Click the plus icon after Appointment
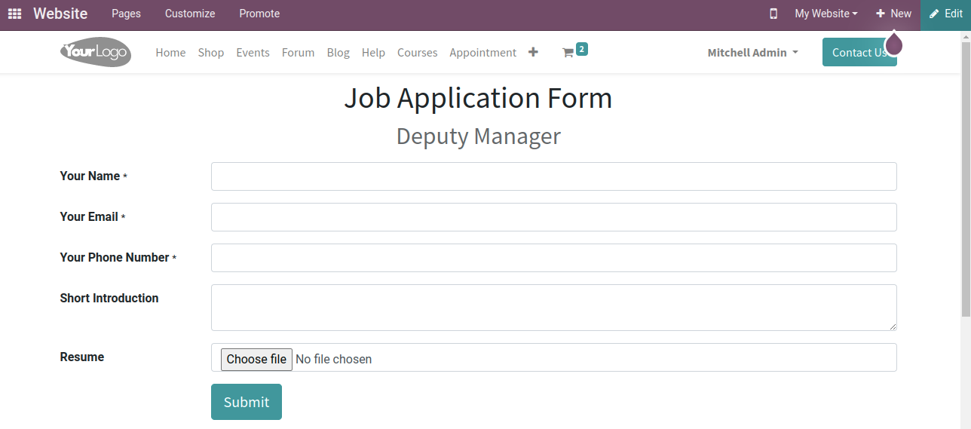This screenshot has height=429, width=971. click(x=533, y=52)
